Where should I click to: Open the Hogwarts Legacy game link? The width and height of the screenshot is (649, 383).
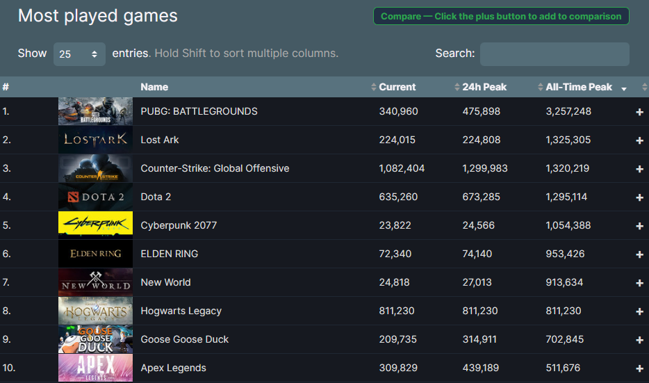pyautogui.click(x=181, y=311)
